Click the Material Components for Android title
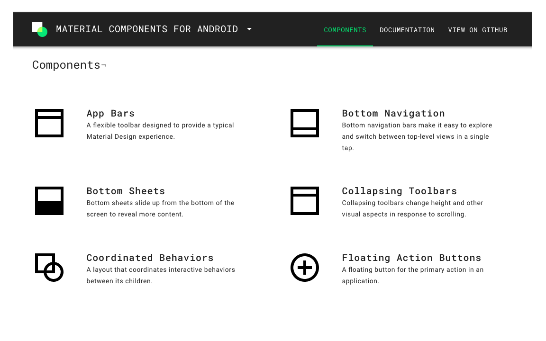 [147, 29]
